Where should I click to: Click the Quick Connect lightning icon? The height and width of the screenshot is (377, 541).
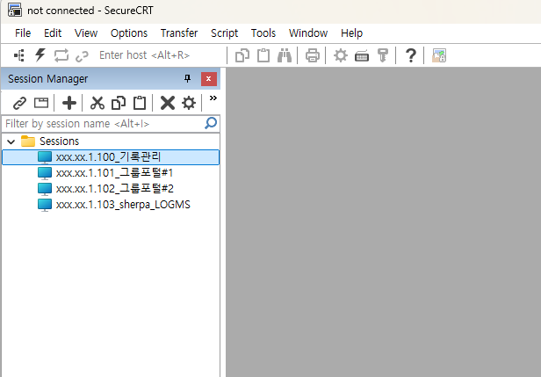[x=40, y=55]
